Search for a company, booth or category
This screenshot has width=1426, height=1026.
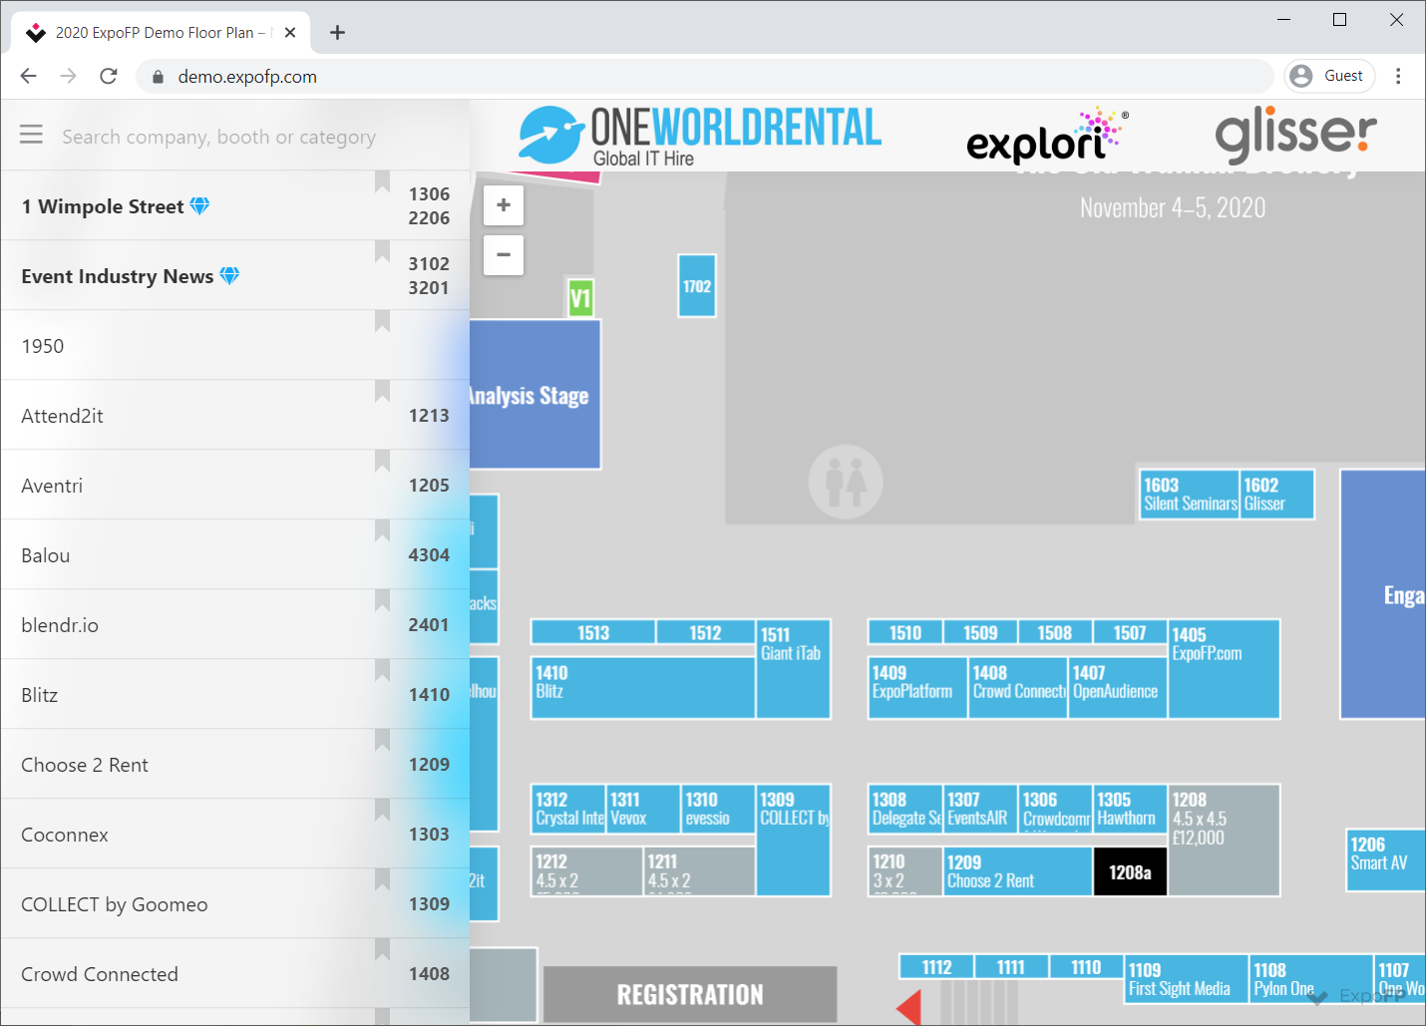(x=218, y=137)
